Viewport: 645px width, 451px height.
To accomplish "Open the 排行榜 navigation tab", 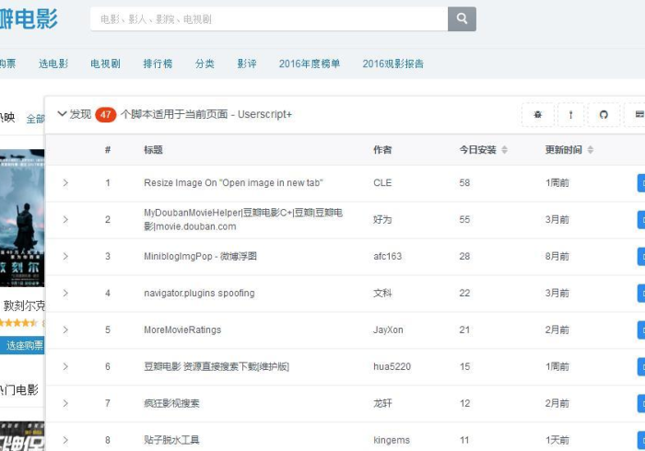I will (158, 64).
